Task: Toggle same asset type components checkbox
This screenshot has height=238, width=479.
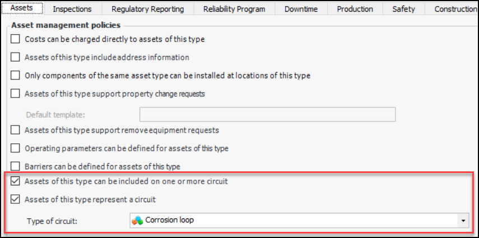Action: tap(15, 76)
